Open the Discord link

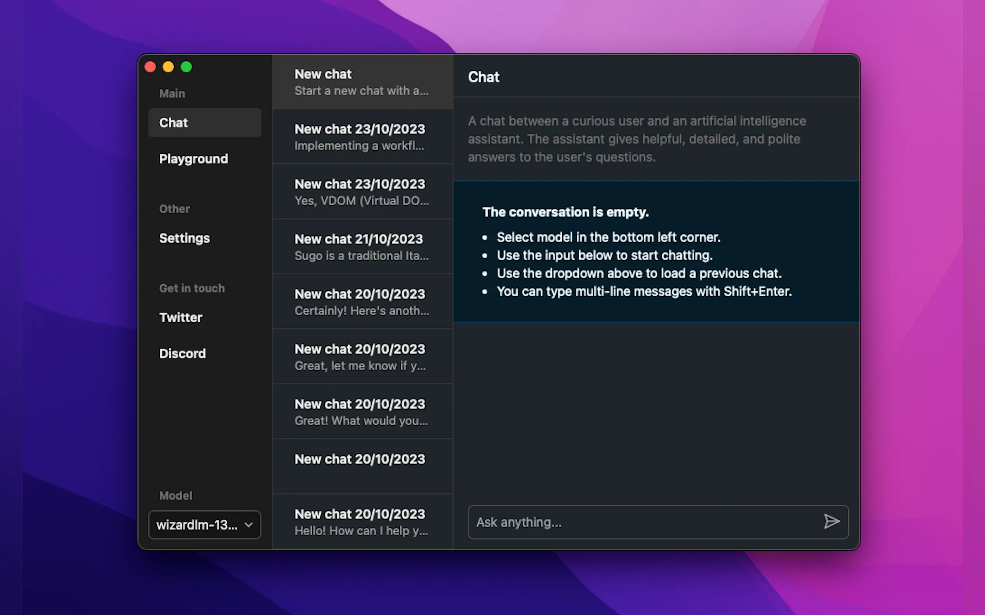coord(182,354)
